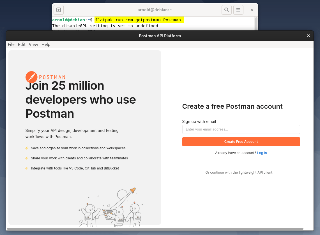The image size is (320, 235).
Task: Open the Log In link
Action: pyautogui.click(x=262, y=153)
